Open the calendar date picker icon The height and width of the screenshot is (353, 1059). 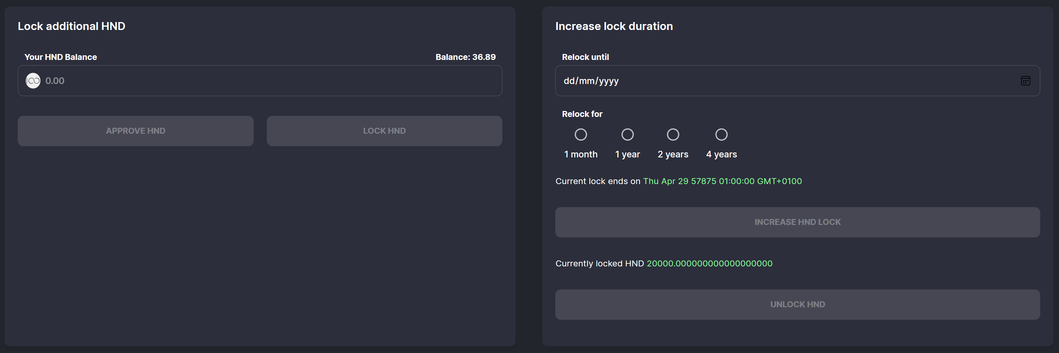pos(1025,81)
